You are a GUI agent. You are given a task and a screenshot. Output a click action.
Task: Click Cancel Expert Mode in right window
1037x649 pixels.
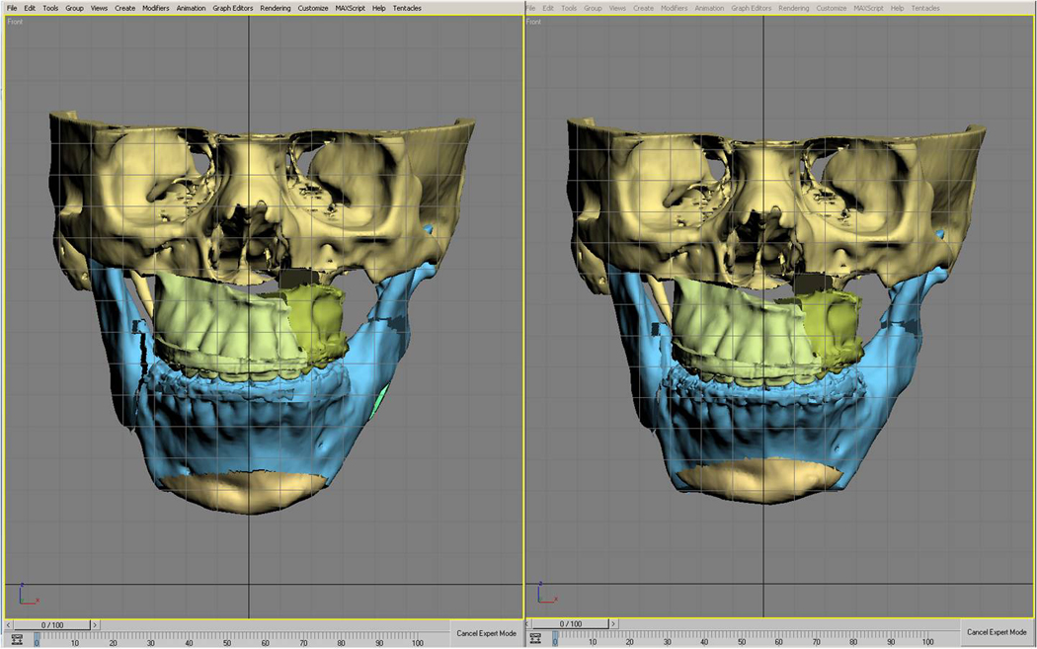(x=999, y=633)
